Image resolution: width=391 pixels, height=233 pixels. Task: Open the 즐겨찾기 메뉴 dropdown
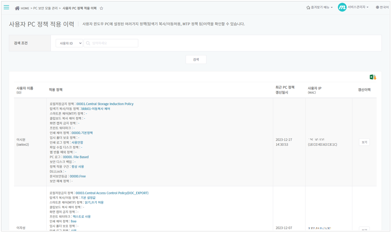tap(320, 7)
